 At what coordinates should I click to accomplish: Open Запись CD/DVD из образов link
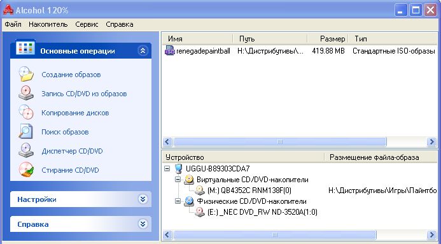coord(84,94)
